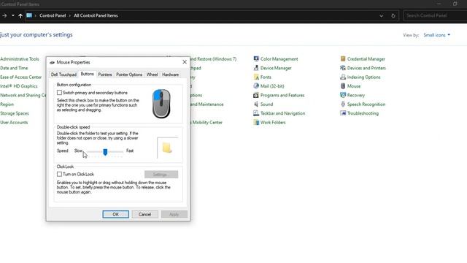Open Date and Time link

14,68
